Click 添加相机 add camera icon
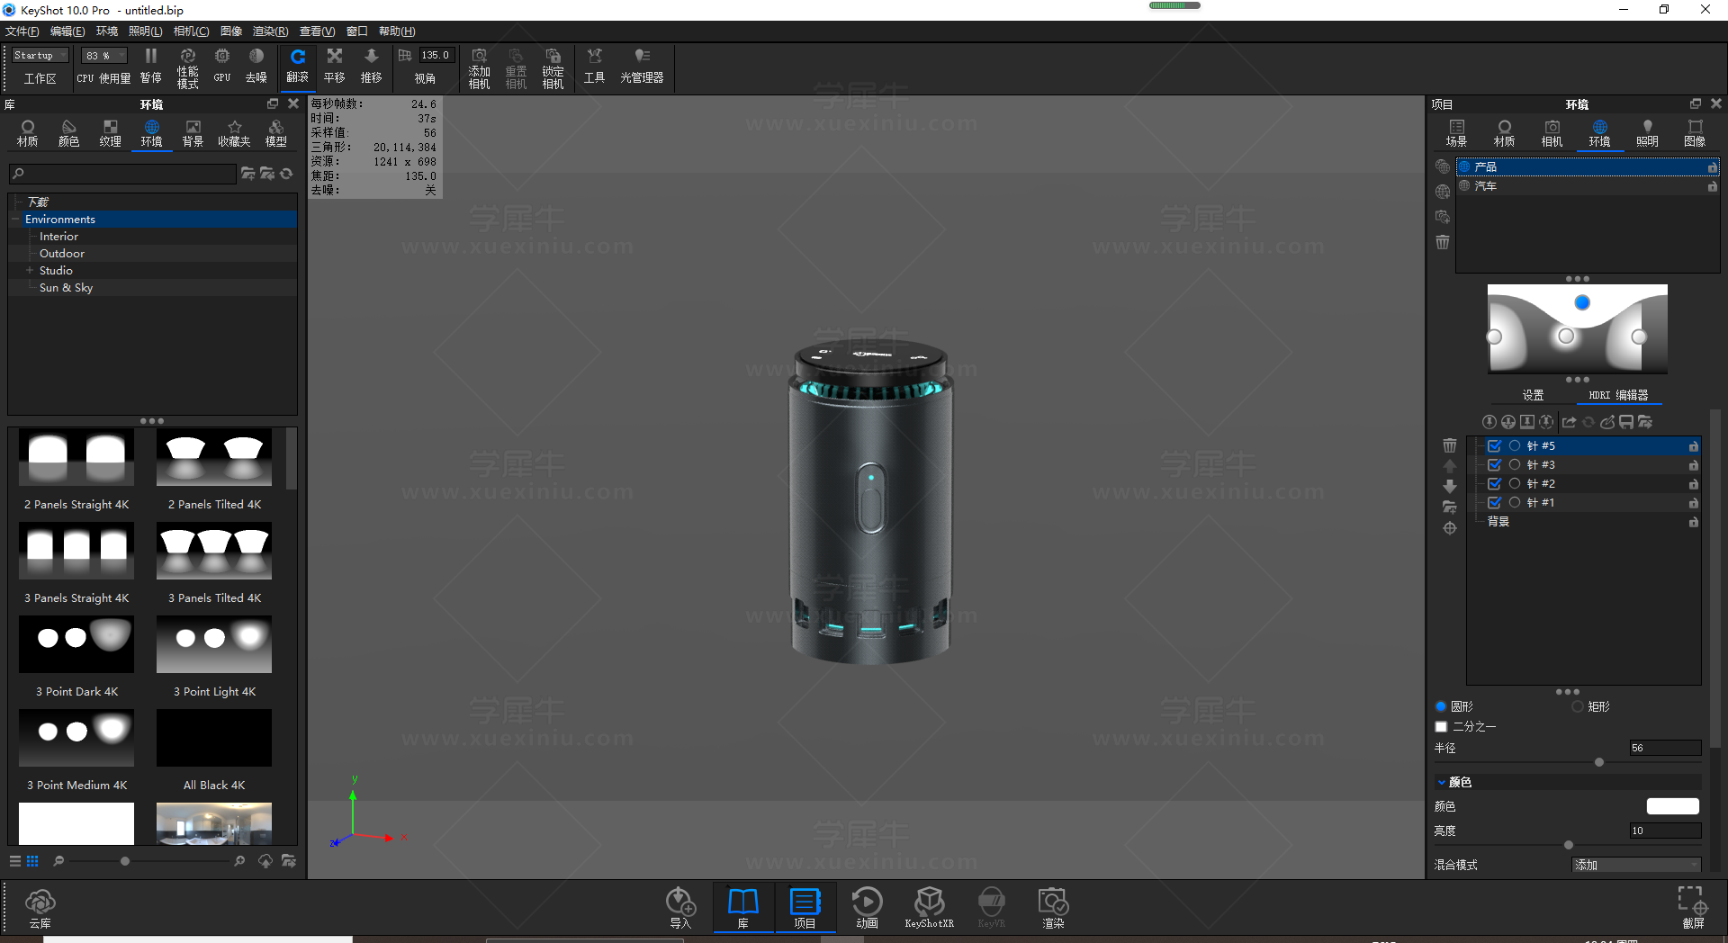The image size is (1728, 943). (479, 68)
